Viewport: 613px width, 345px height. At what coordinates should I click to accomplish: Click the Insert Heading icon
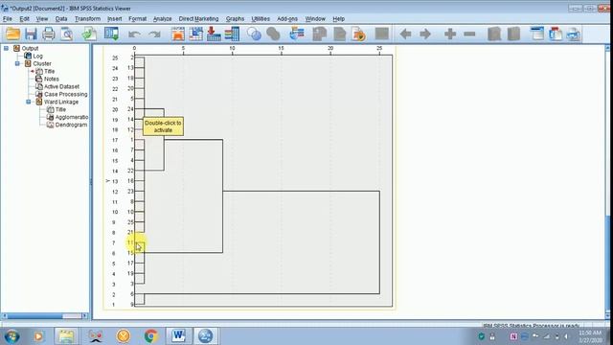(537, 34)
